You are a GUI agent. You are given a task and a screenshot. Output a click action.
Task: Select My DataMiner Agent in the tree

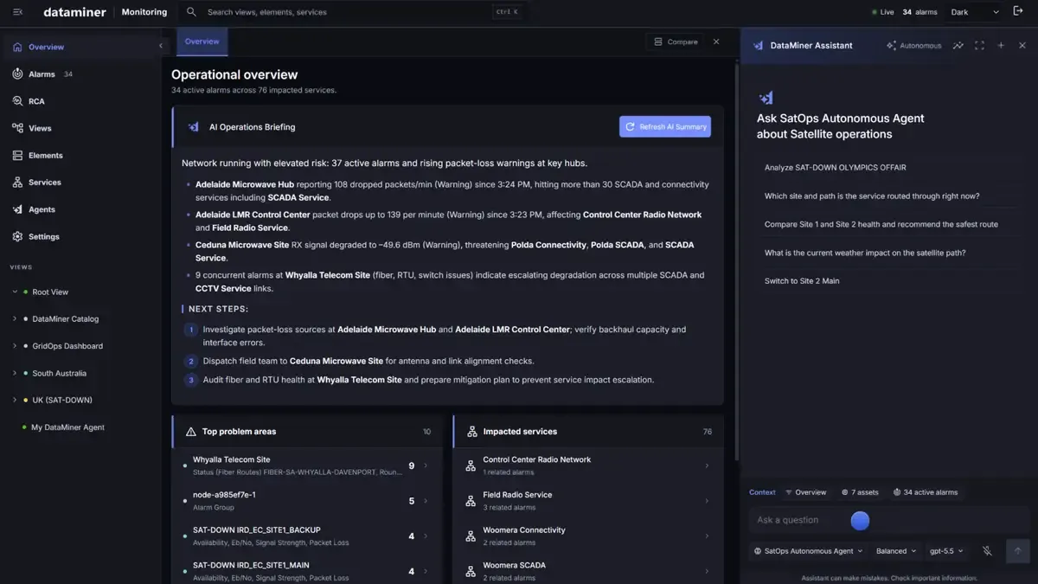click(x=67, y=427)
